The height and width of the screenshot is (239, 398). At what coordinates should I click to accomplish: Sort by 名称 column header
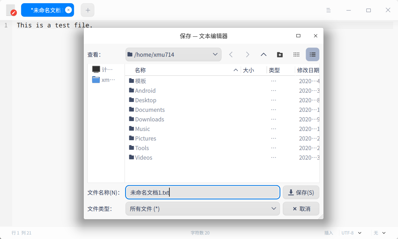pos(183,70)
